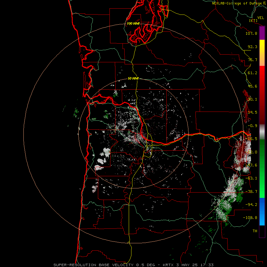
Task: Click the 100 NMI range ring label
Action: click(133, 23)
